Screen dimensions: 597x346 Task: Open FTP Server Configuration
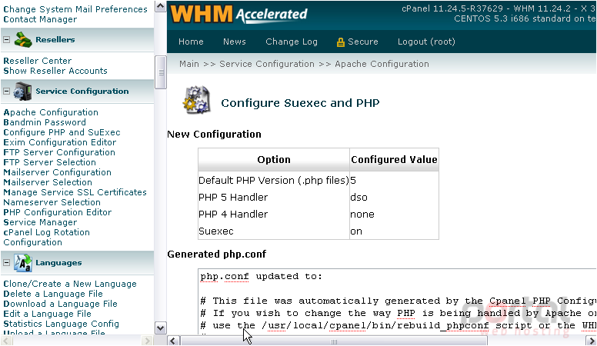point(59,152)
